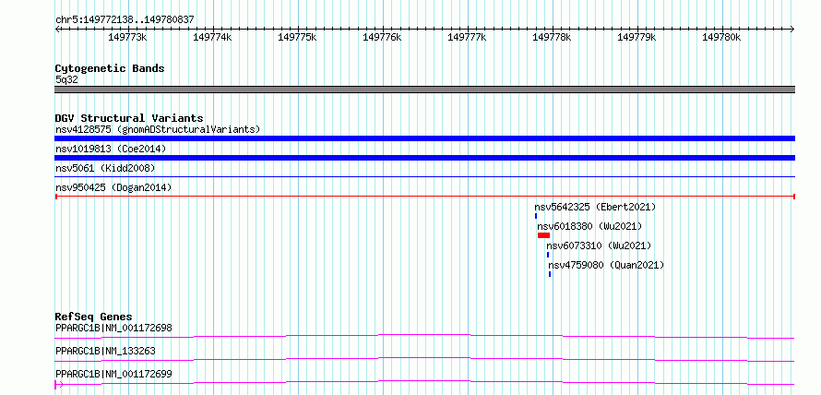Click the PPARGC1B|NM_001172698 gene label
Screen dimensions: 821x395
tap(113, 329)
